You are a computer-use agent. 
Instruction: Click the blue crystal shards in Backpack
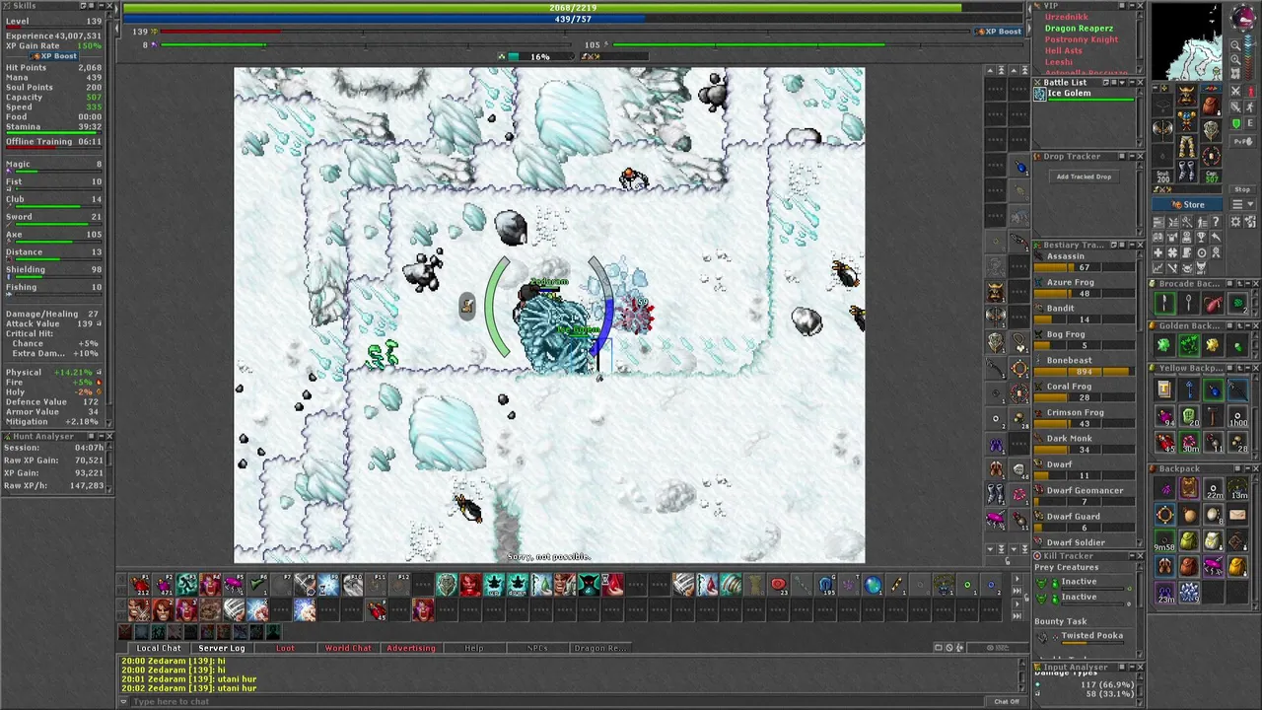pos(1189,593)
